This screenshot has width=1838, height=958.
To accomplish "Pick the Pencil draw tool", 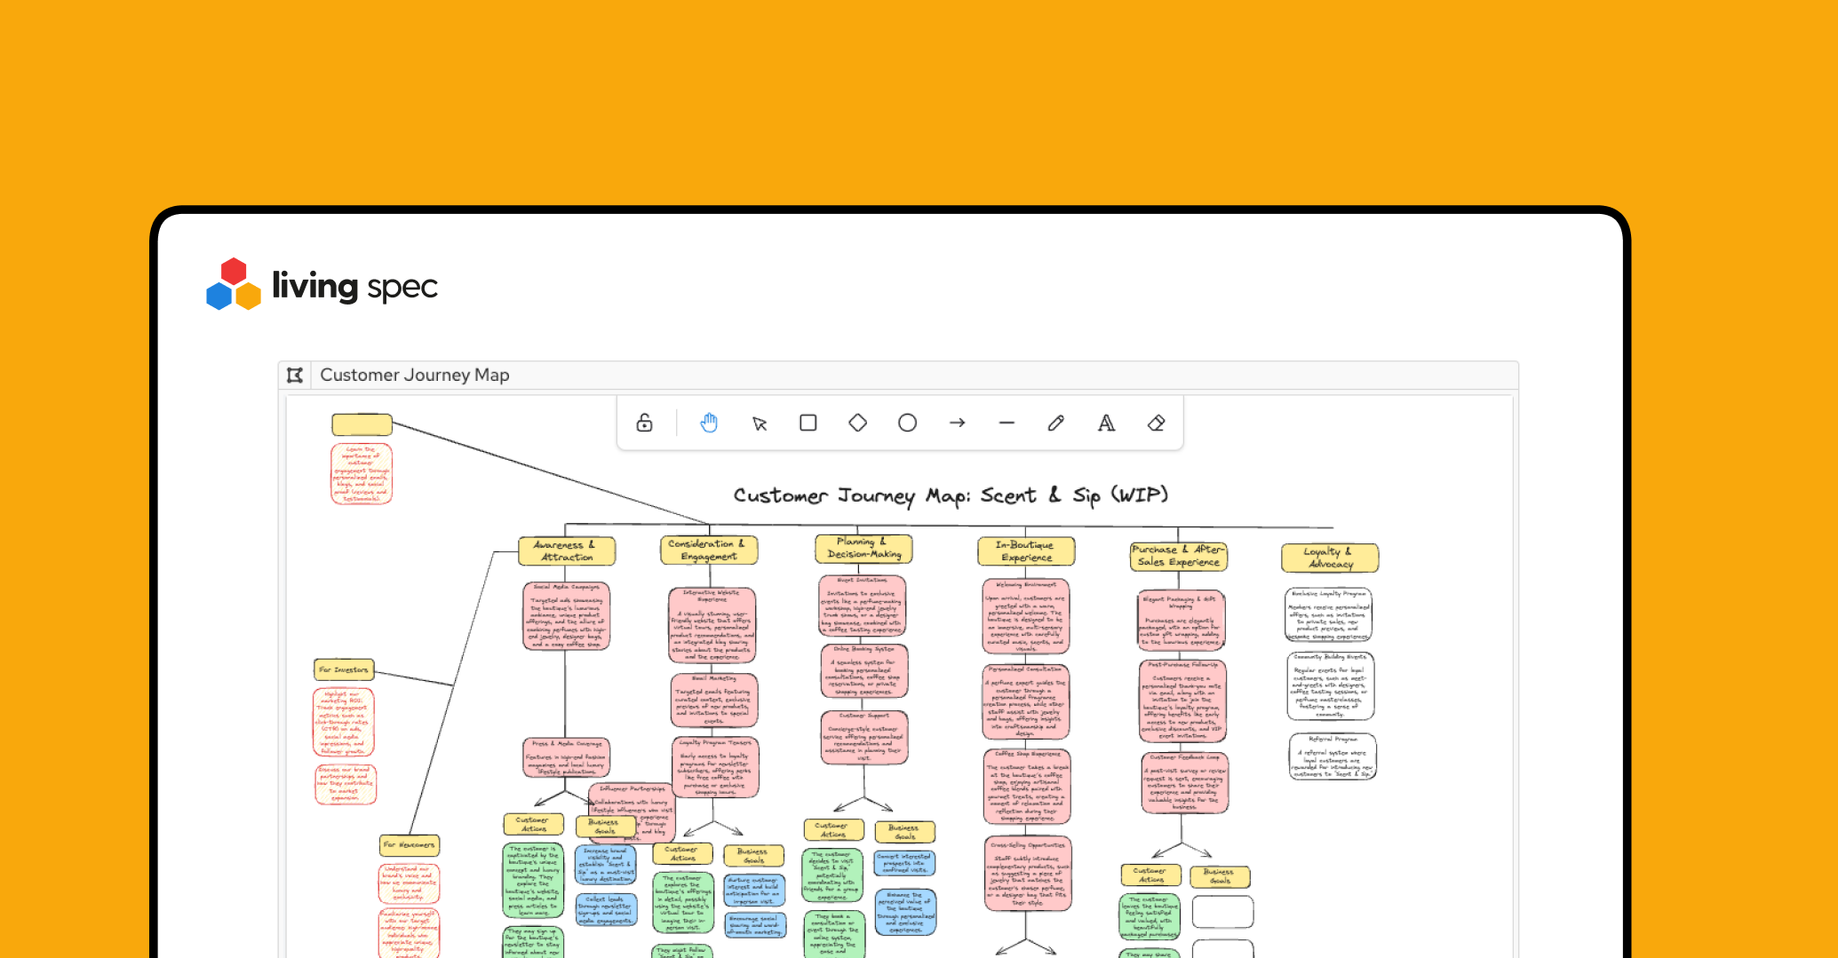I will (1055, 424).
